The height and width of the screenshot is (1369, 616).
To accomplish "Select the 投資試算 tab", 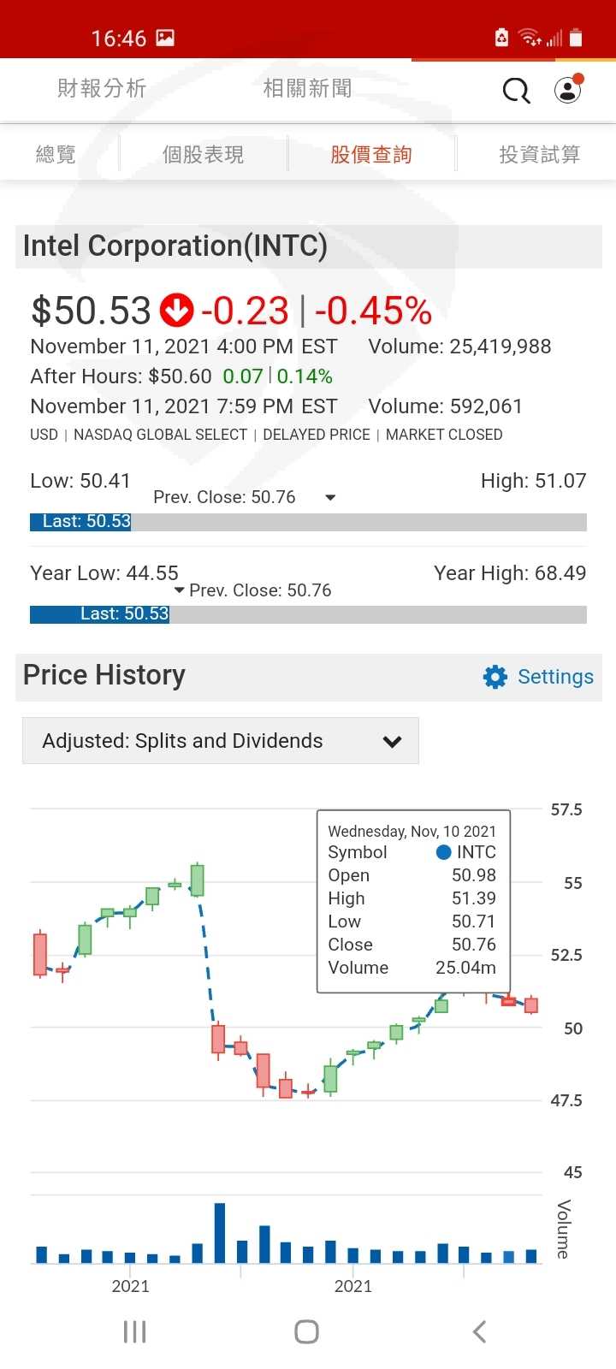I will tap(539, 155).
